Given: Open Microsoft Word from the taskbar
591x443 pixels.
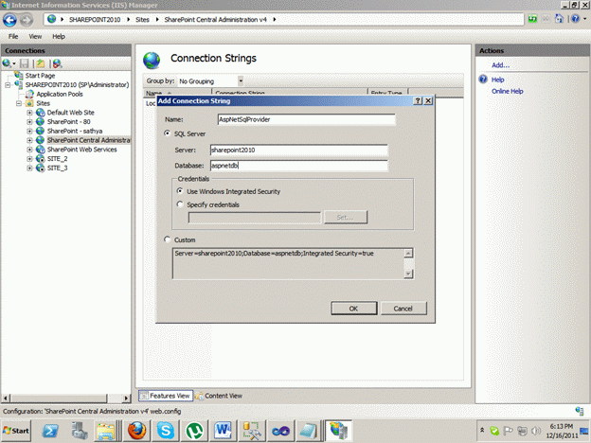Looking at the screenshot, I should point(223,431).
